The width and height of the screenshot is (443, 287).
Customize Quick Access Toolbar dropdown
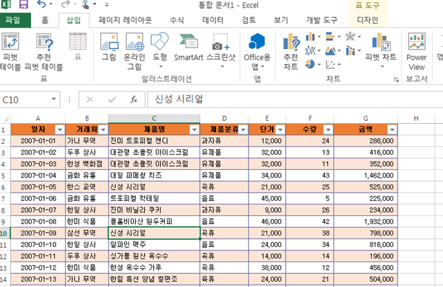point(106,5)
